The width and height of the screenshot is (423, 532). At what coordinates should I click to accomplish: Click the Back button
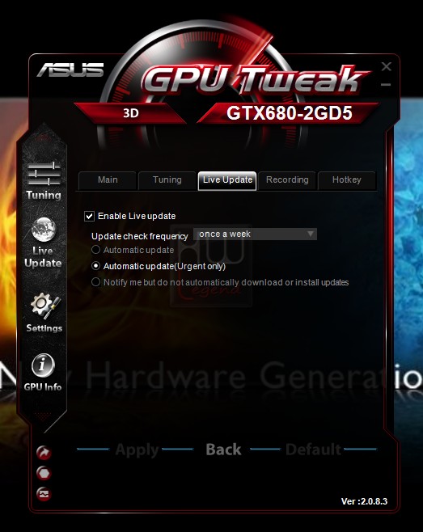[223, 450]
